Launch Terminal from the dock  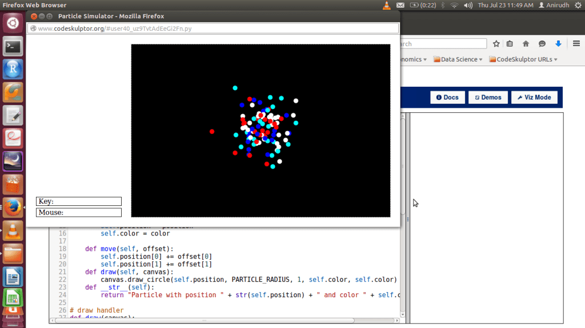(x=13, y=47)
